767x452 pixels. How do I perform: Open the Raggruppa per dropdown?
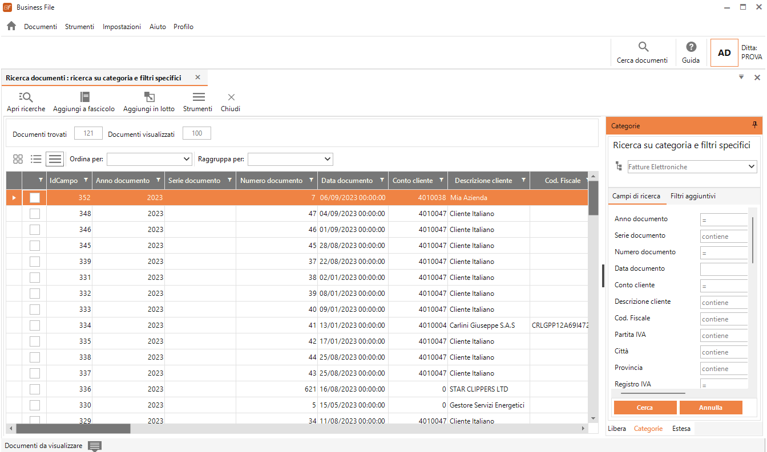tap(290, 159)
